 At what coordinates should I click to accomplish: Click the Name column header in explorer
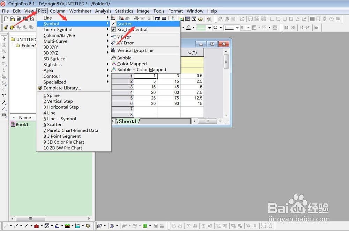click(x=25, y=117)
